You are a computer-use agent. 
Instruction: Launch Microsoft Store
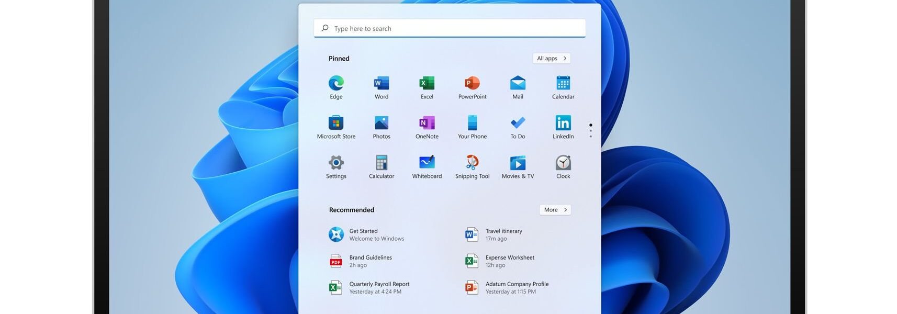(336, 127)
